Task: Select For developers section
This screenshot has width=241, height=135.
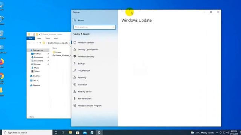Action: tap(84, 99)
